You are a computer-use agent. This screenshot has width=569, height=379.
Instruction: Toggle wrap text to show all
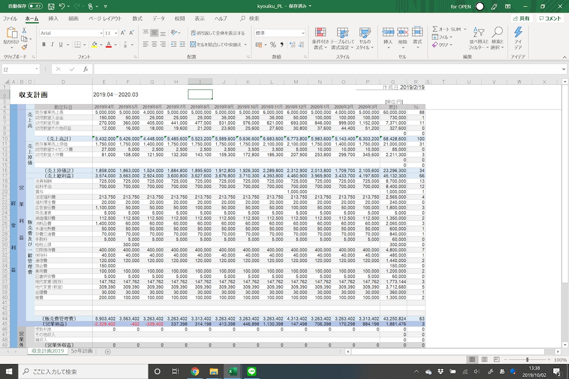click(217, 33)
